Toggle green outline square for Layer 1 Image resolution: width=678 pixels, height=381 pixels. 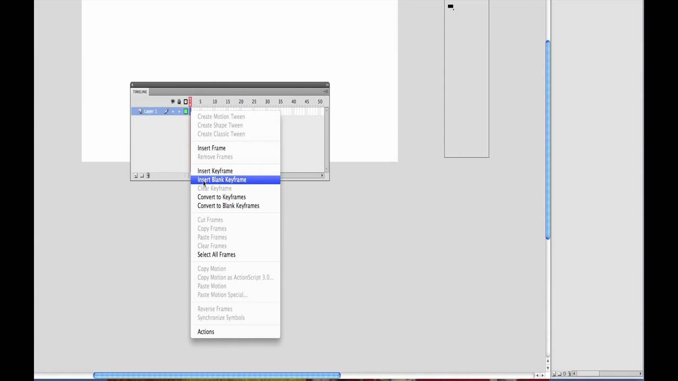pyautogui.click(x=185, y=112)
